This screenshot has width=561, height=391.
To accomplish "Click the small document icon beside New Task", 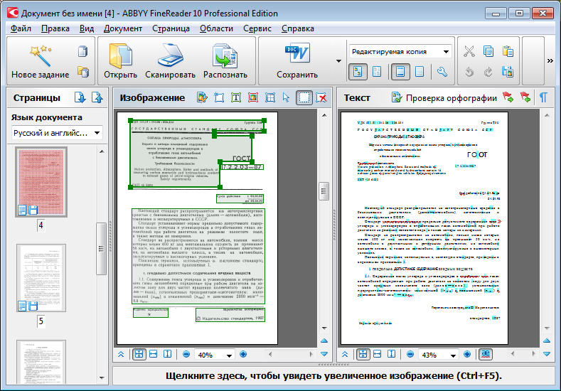I will pos(83,51).
